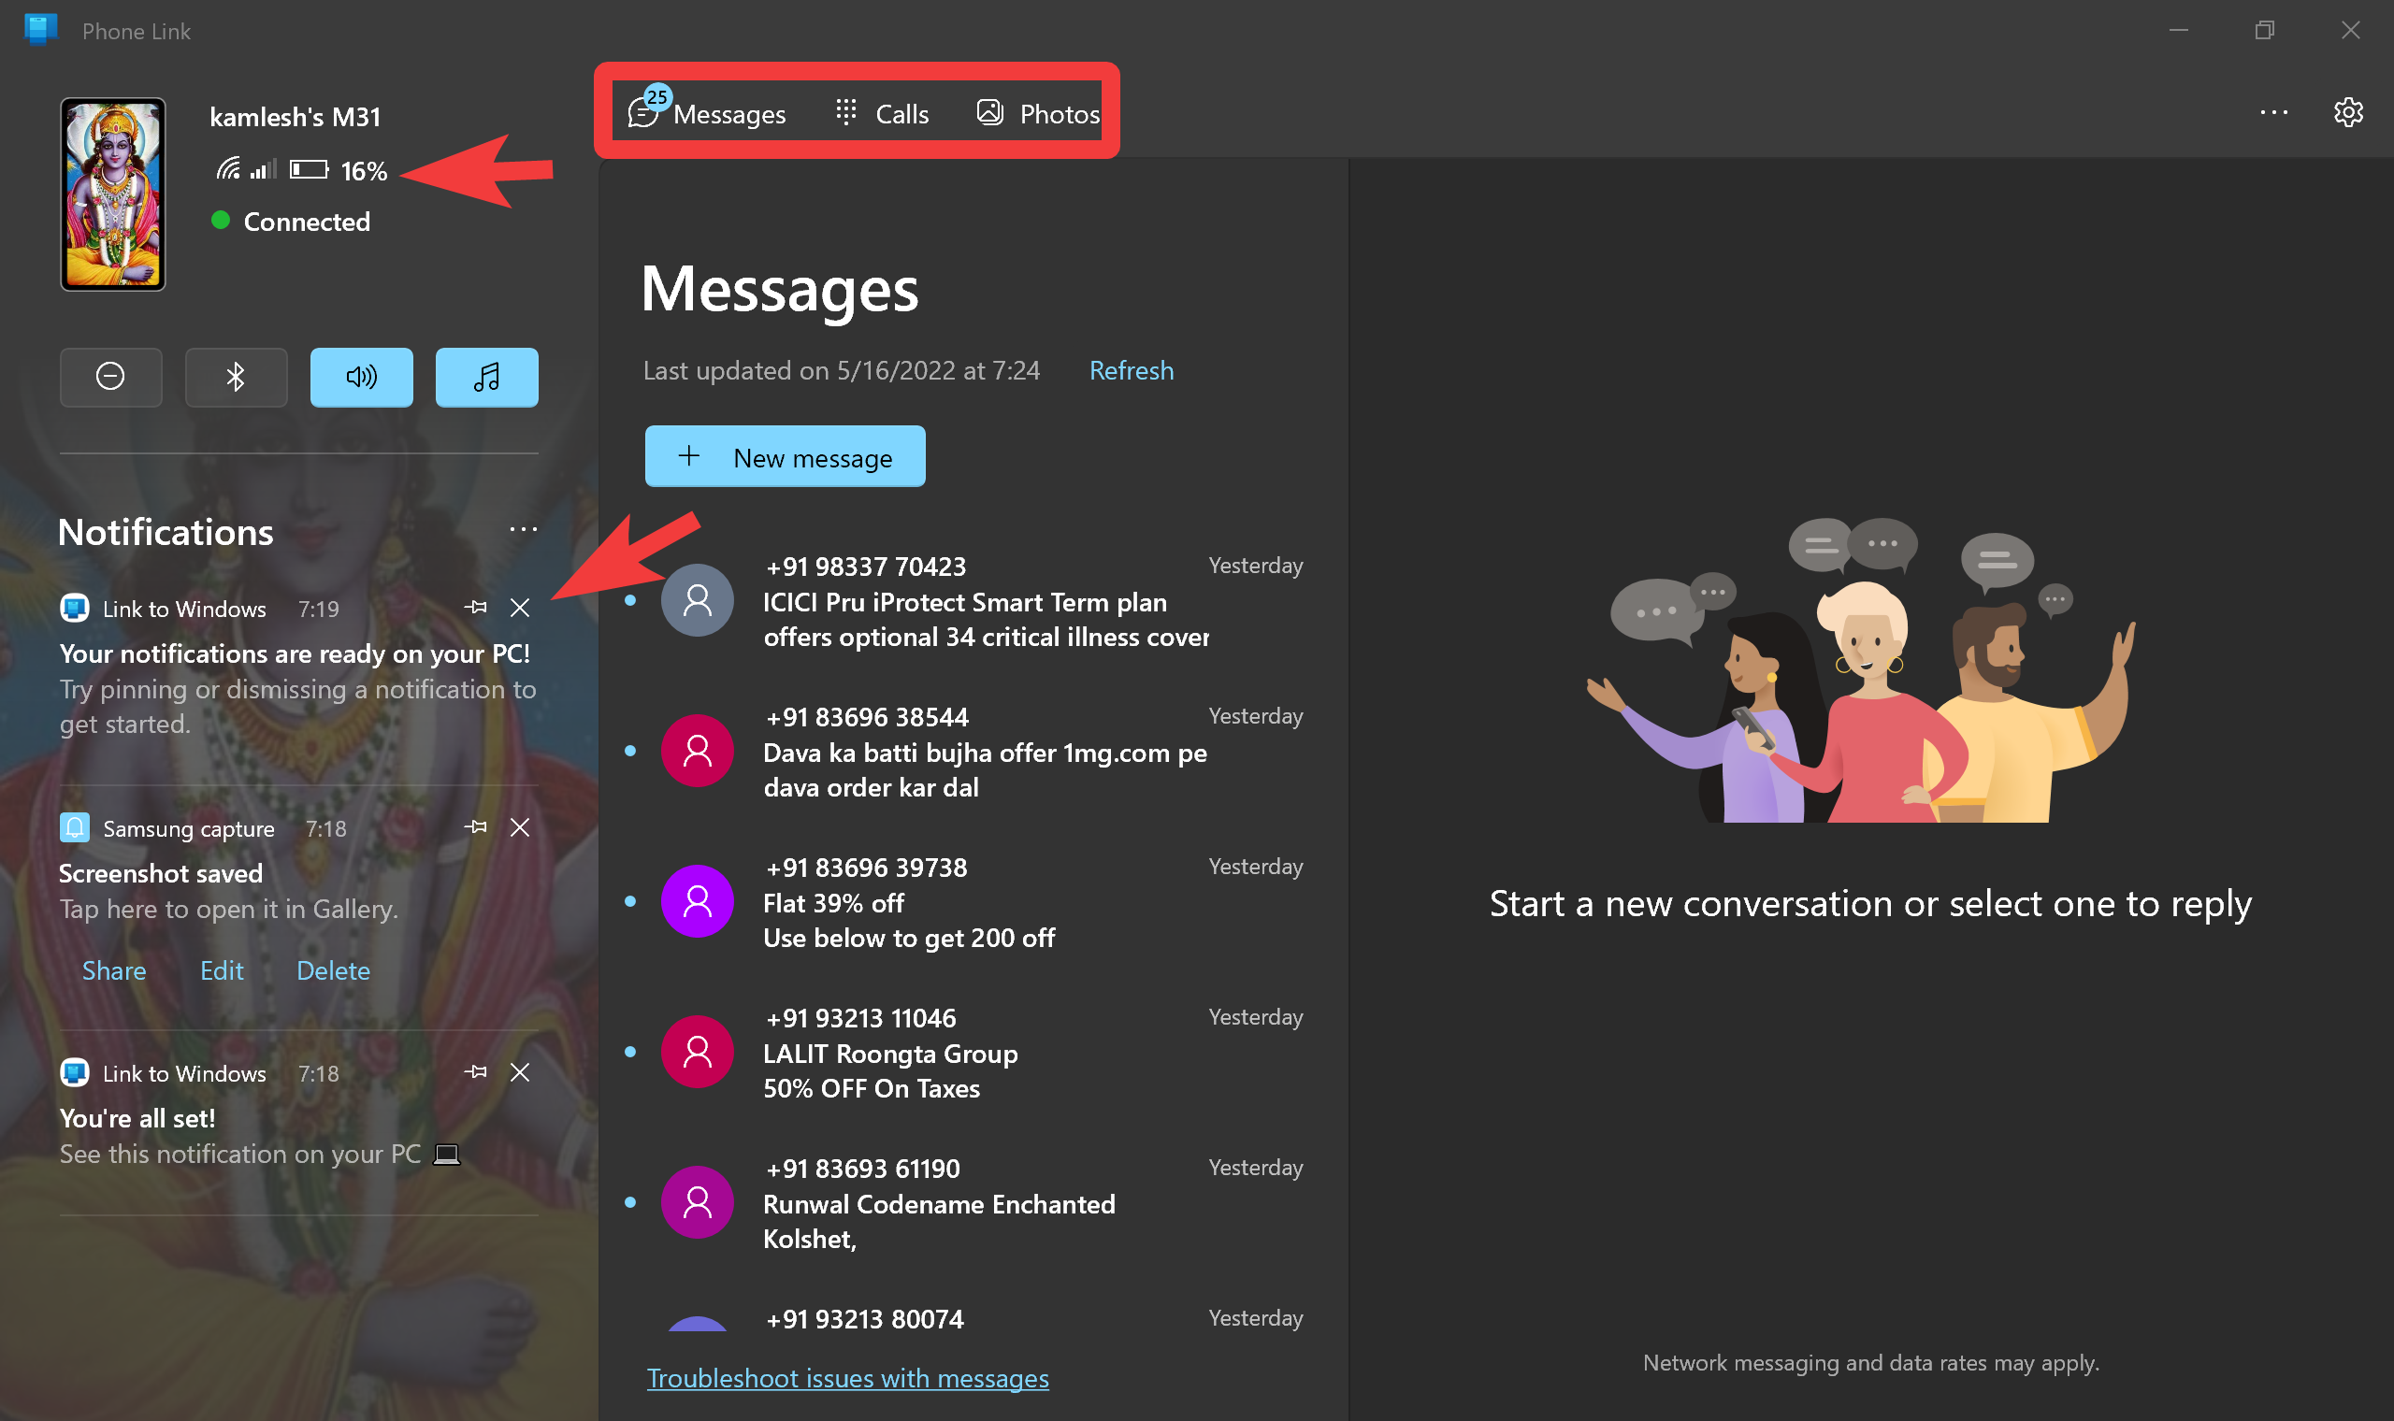Image resolution: width=2394 pixels, height=1421 pixels.
Task: Minimize the Phone Link window
Action: 2179,31
